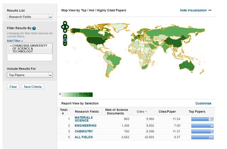Open the ALL FIELDS row link
Viewport: 227px width, 149px height.
point(84,137)
